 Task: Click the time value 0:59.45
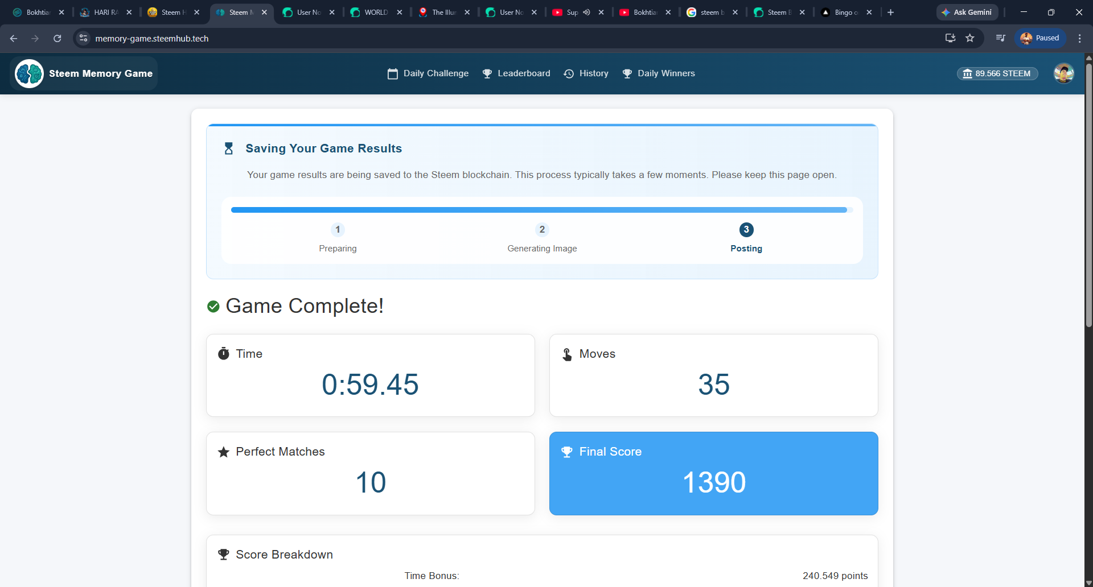pyautogui.click(x=371, y=385)
